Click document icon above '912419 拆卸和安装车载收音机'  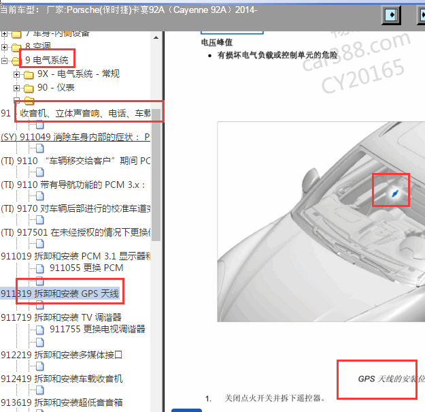click(x=40, y=366)
